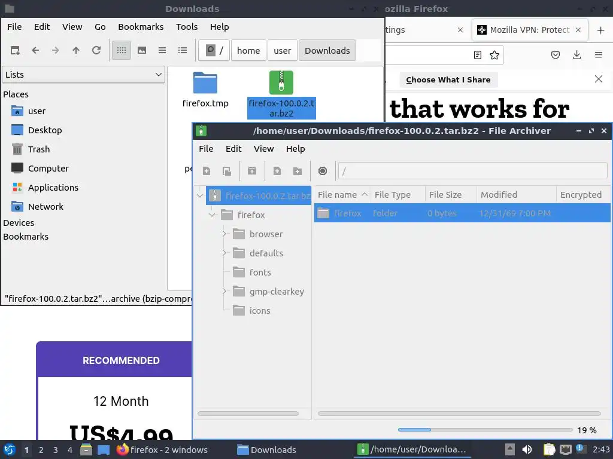Image resolution: width=613 pixels, height=459 pixels.
Task: Open Firefox Pocket save icon
Action: point(555,55)
